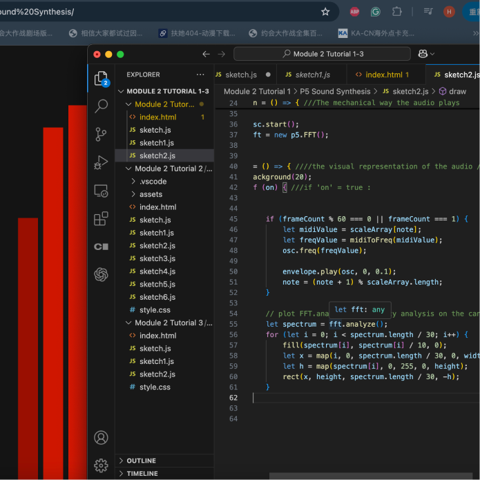
Task: Open bookmark KA-CN海外点卡充
Action: pyautogui.click(x=376, y=33)
